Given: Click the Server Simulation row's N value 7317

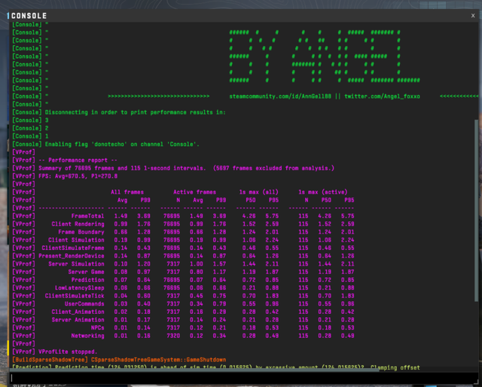Looking at the screenshot, I should (173, 264).
